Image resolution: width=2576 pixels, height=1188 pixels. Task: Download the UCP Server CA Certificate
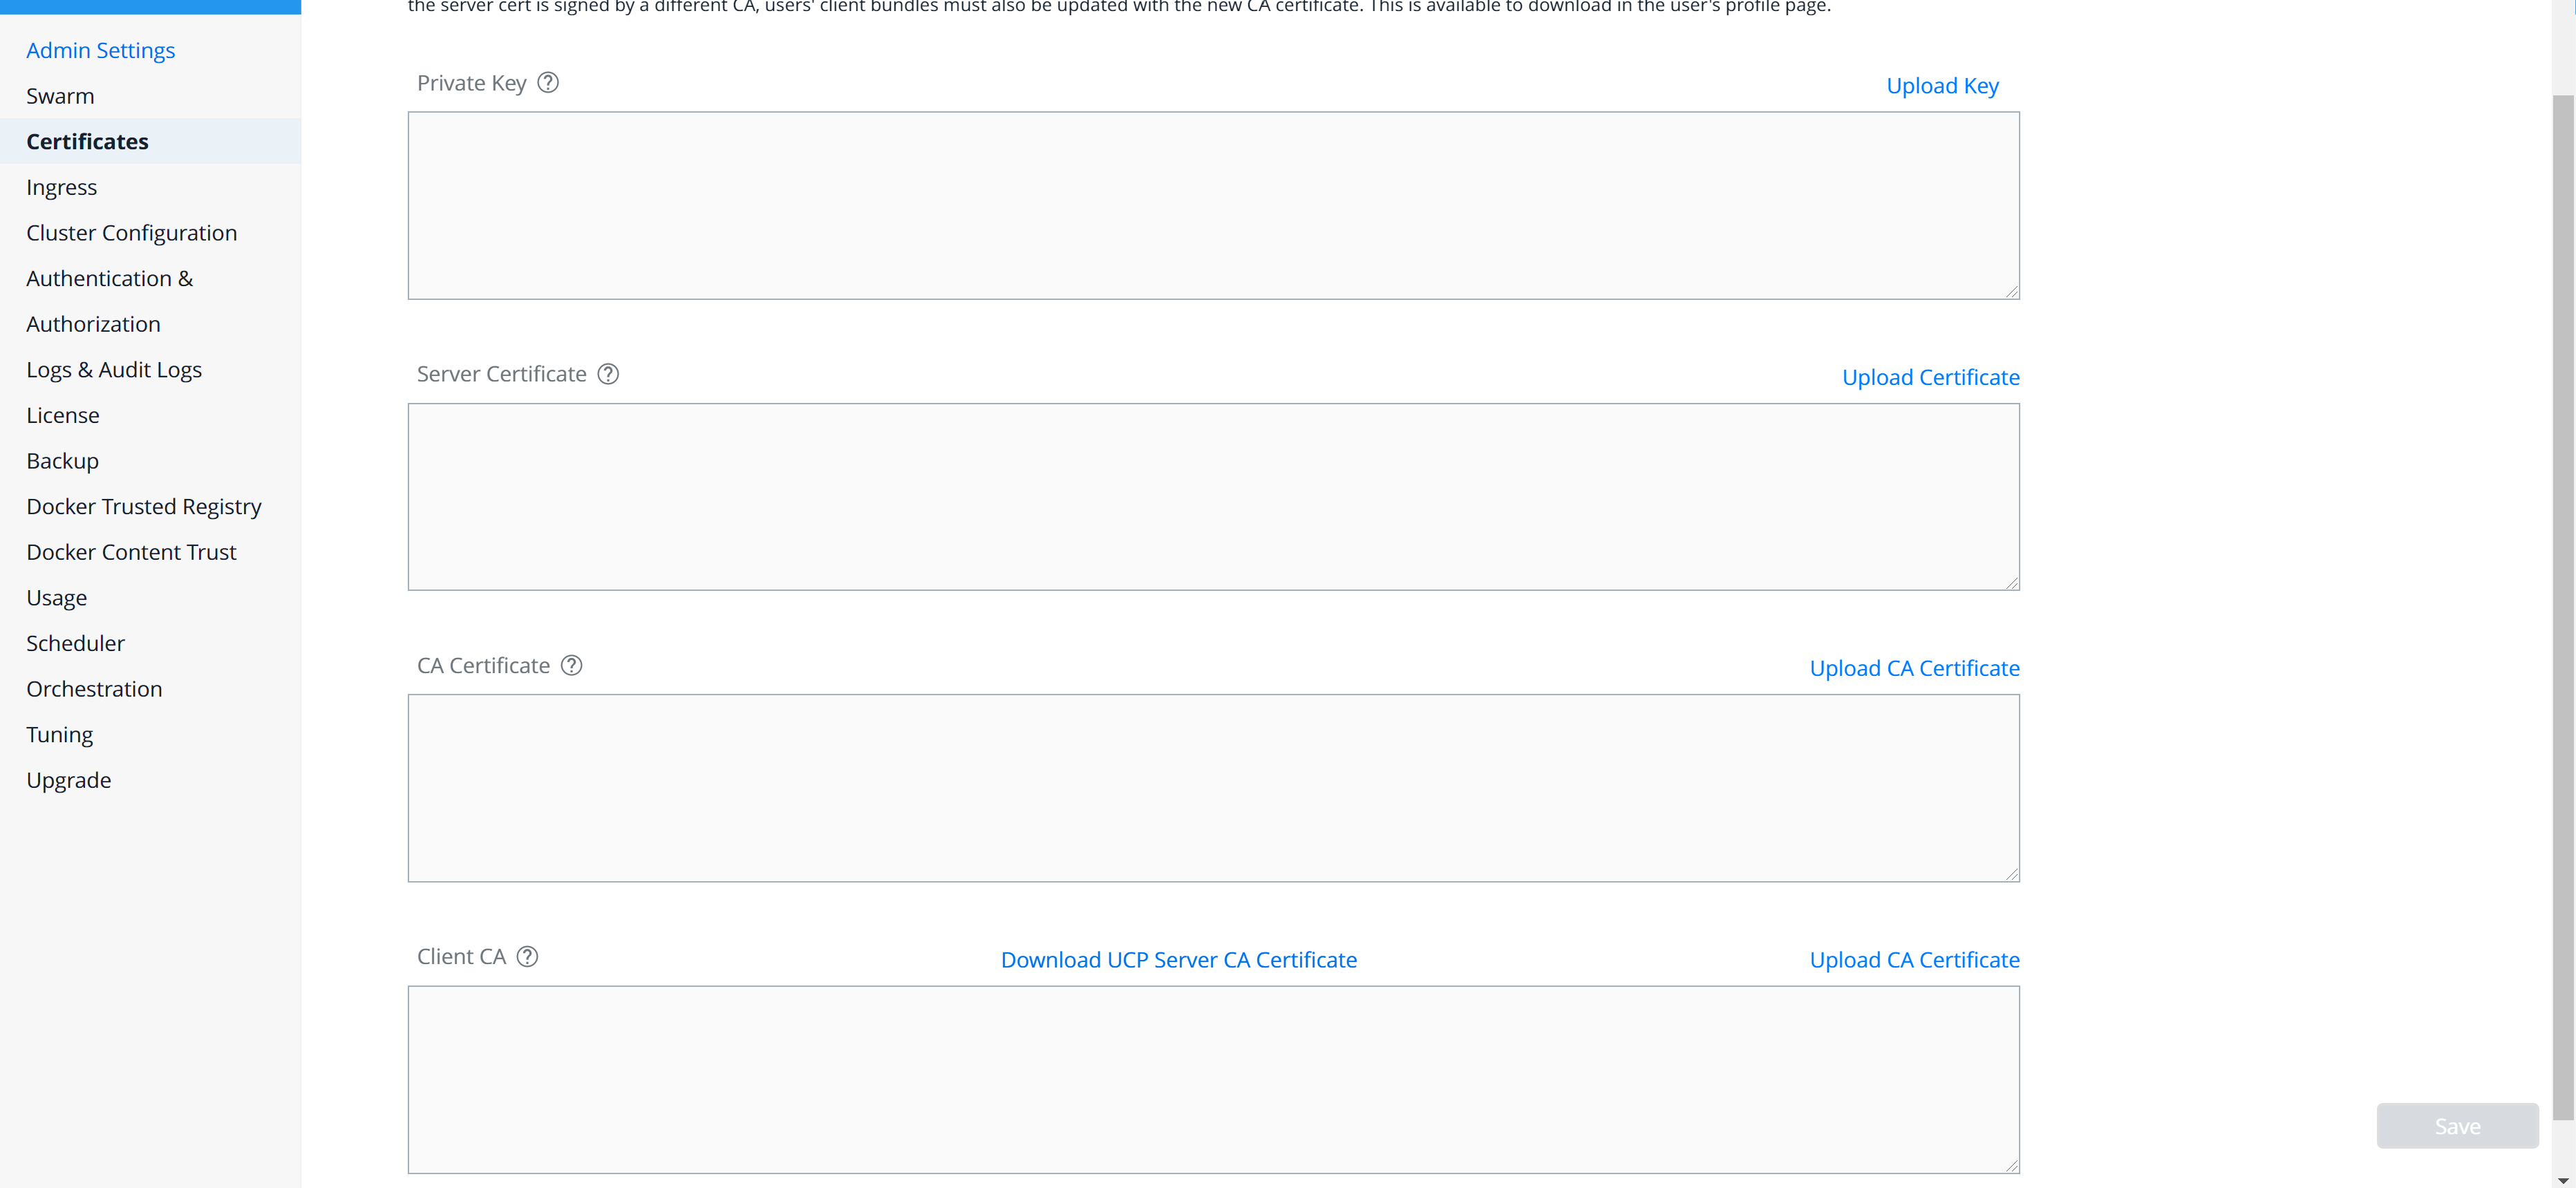pos(1178,960)
